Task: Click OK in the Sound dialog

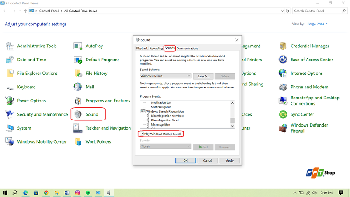Action: click(185, 160)
